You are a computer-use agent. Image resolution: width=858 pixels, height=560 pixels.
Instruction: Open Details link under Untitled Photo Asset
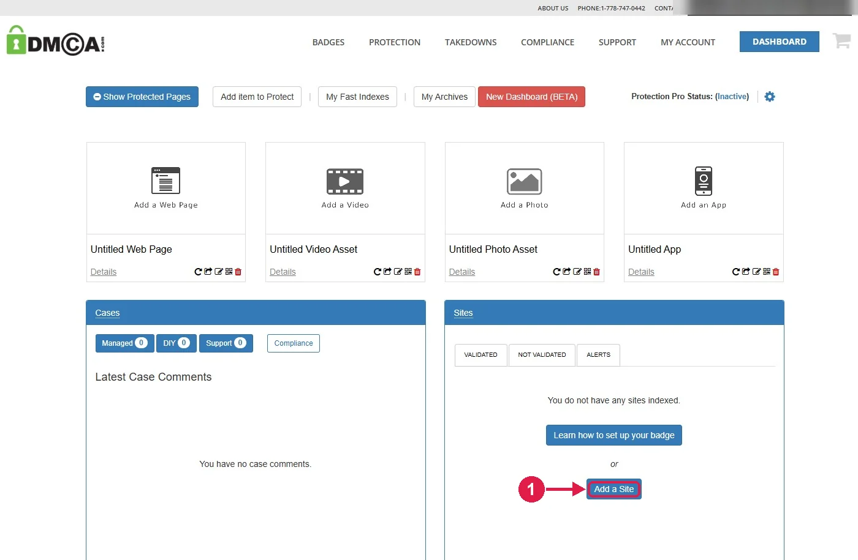pos(462,272)
